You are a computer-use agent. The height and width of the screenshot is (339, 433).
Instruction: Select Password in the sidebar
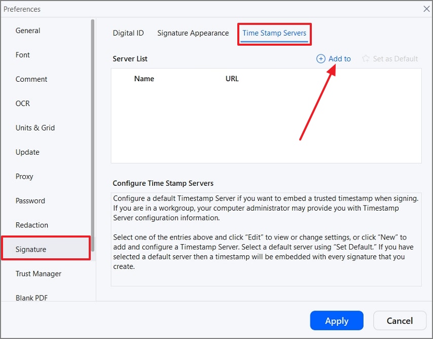pos(30,201)
